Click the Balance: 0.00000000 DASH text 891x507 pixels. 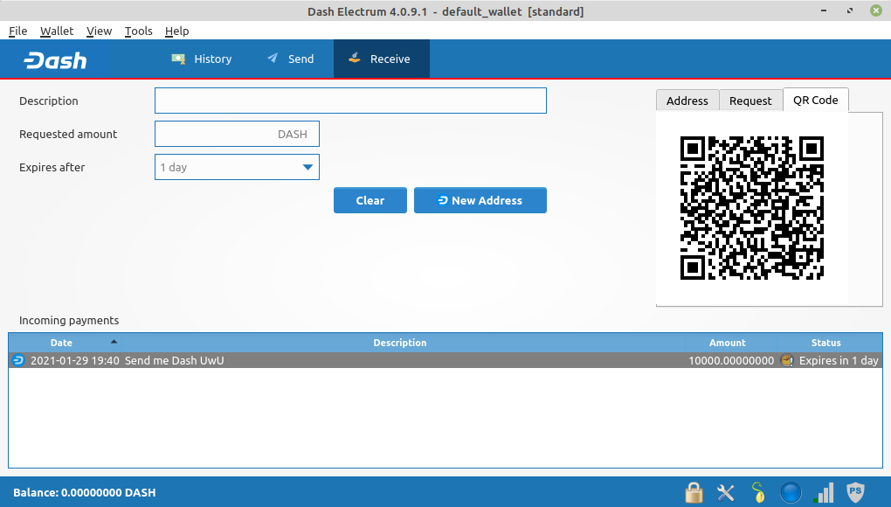(x=85, y=493)
